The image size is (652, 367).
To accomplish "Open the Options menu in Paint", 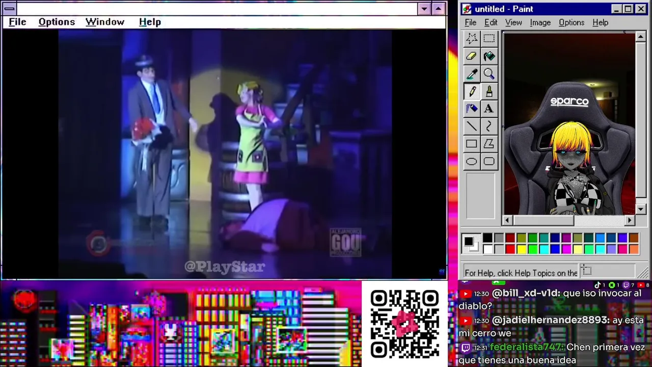I will click(572, 22).
